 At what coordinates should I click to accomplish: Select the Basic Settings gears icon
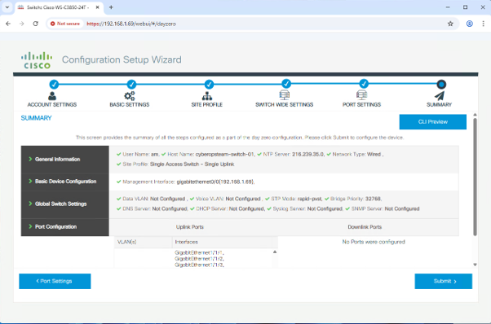pyautogui.click(x=130, y=95)
